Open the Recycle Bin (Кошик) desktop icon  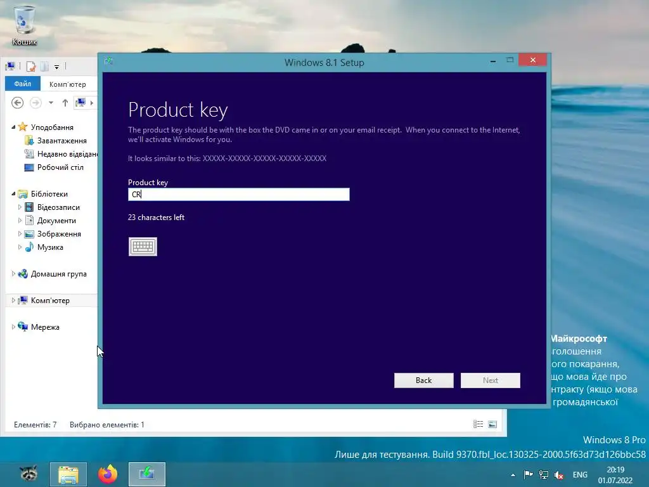coord(25,25)
